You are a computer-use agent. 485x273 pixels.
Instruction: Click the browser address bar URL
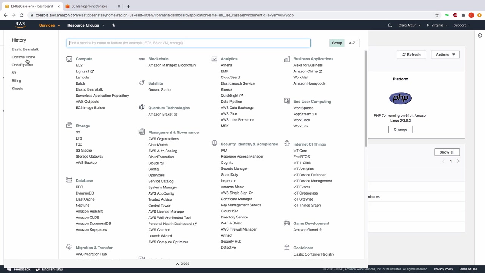[165, 15]
